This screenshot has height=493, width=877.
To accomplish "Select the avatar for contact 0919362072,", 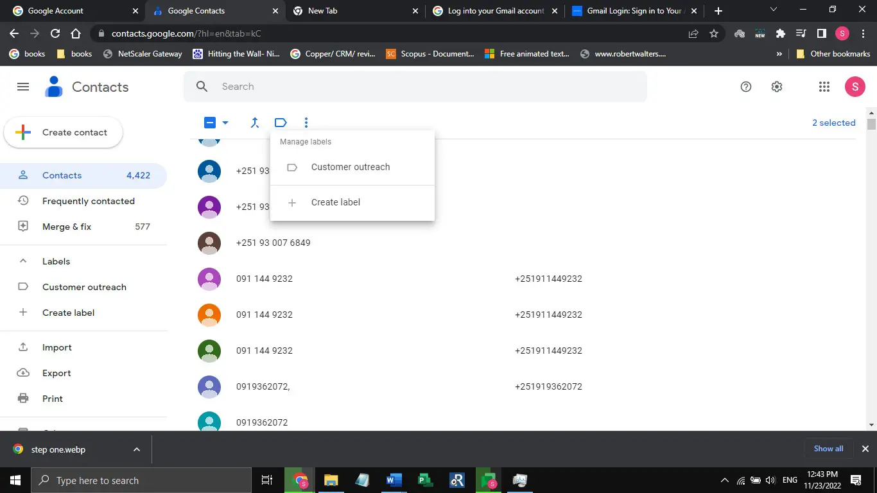I will click(209, 386).
